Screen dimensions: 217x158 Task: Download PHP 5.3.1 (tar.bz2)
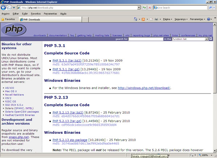[x=67, y=61]
